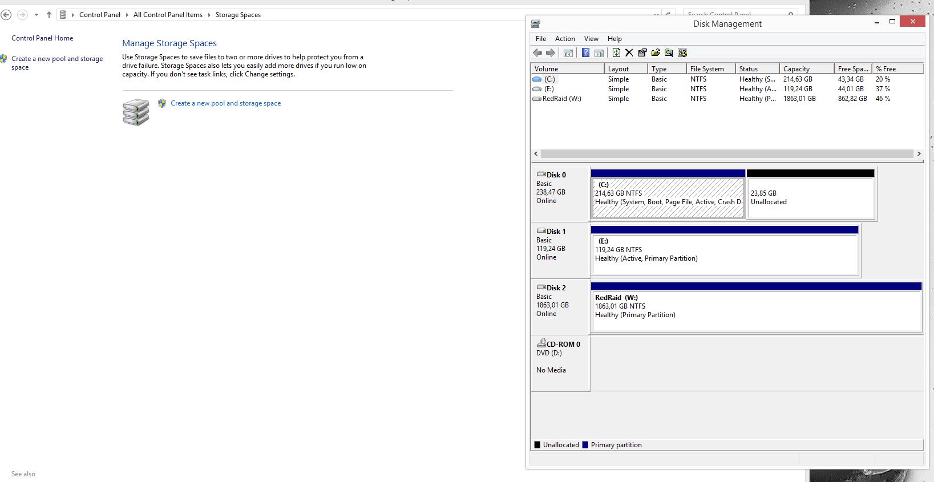
Task: Open the View menu in Disk Management
Action: pos(591,39)
